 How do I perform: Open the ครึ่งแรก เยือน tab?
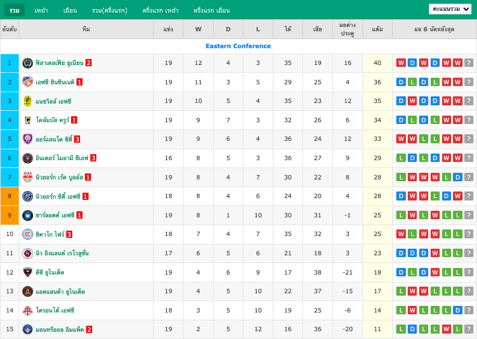(x=212, y=10)
